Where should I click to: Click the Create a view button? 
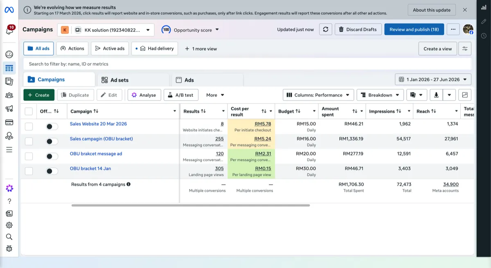(x=438, y=49)
